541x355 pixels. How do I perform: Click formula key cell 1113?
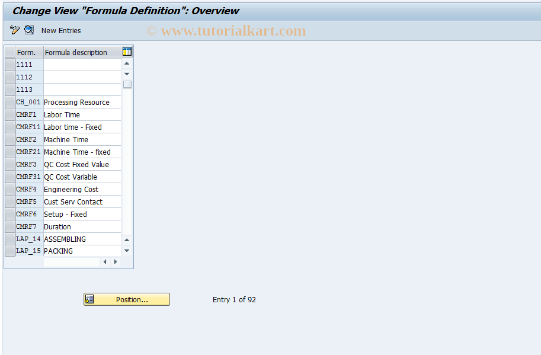click(29, 89)
